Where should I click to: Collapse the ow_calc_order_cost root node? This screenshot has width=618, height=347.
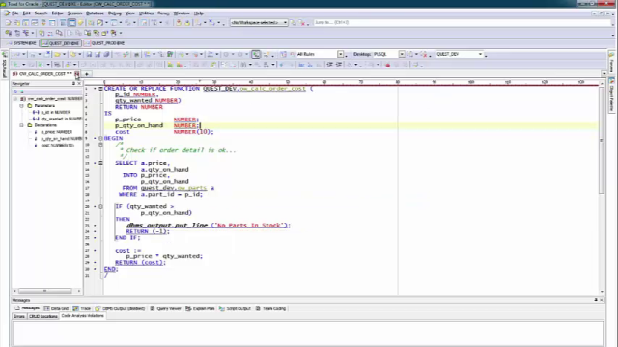tap(15, 99)
